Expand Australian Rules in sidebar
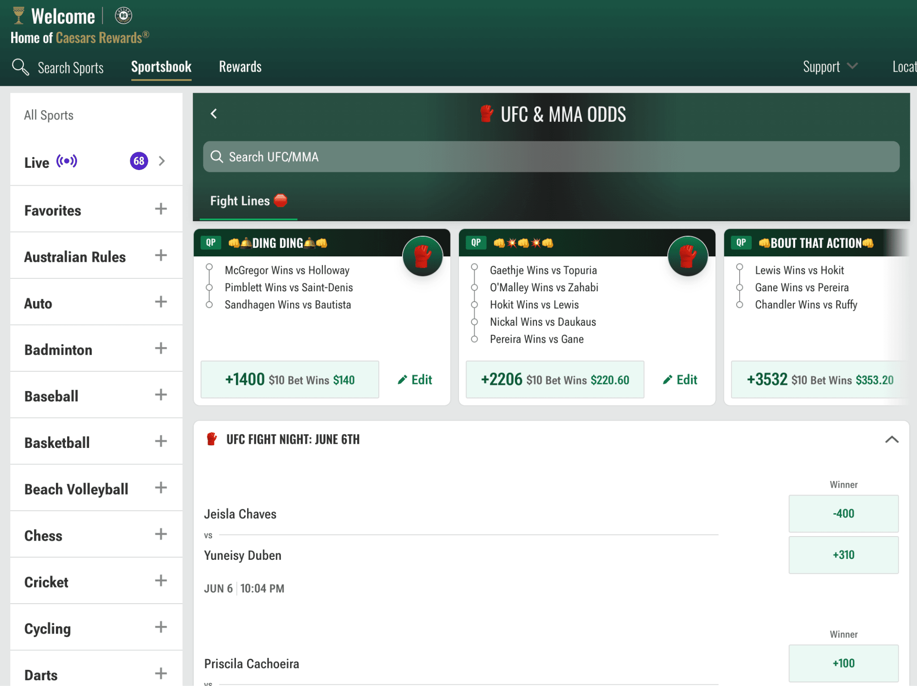 coord(161,256)
